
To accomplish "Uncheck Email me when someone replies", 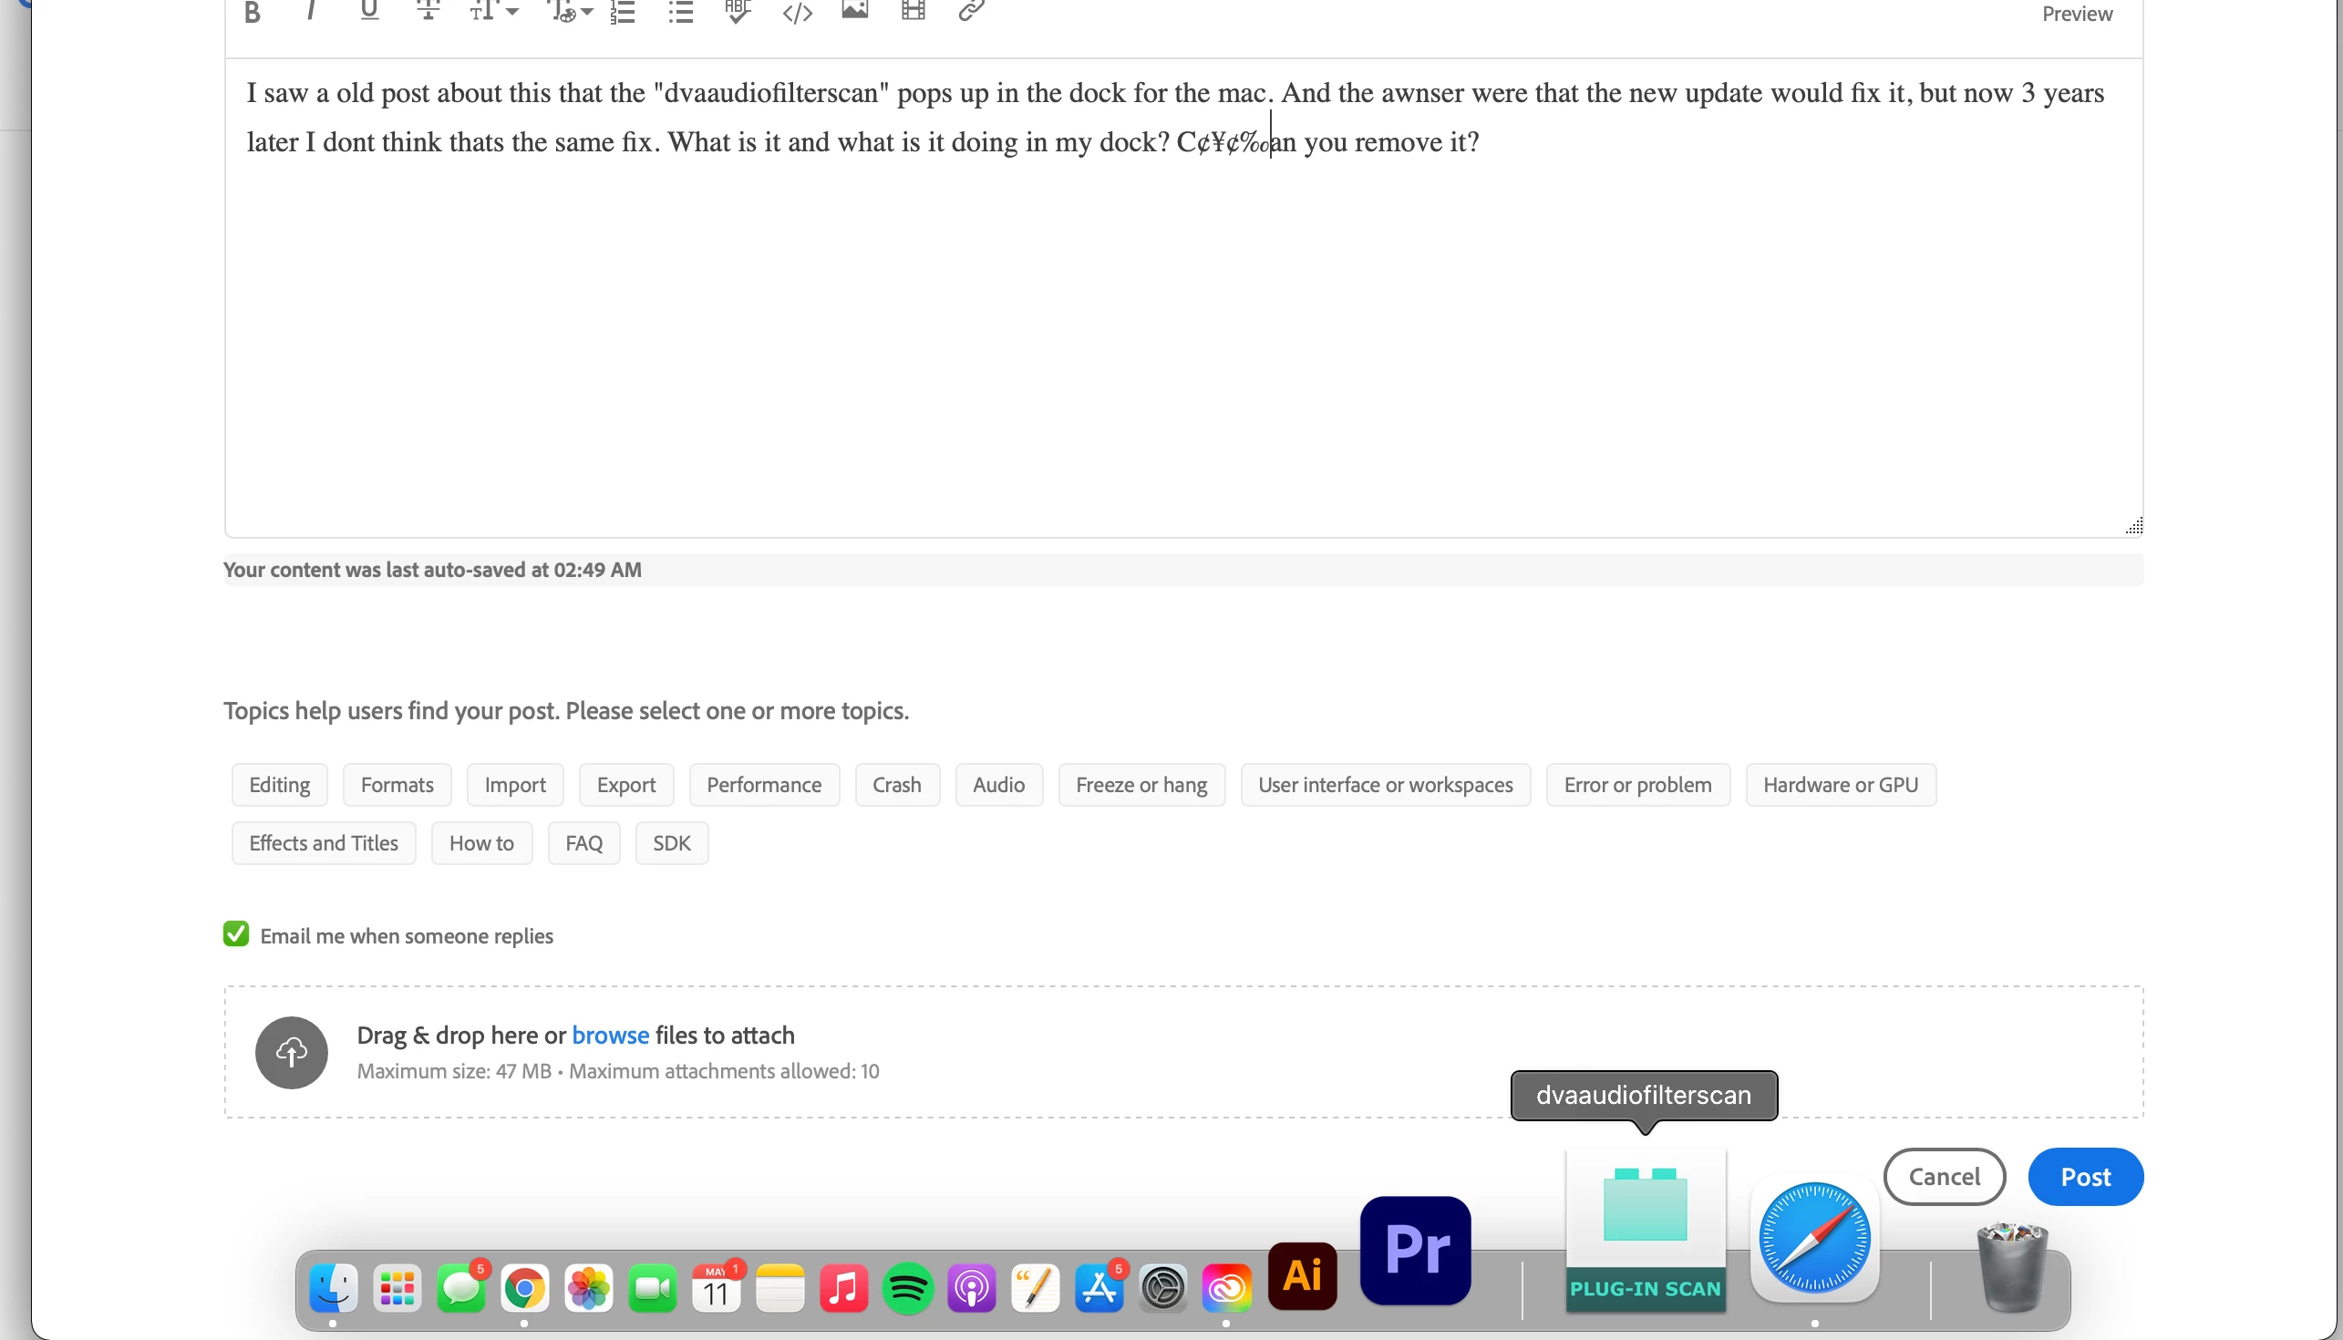I will tap(236, 934).
